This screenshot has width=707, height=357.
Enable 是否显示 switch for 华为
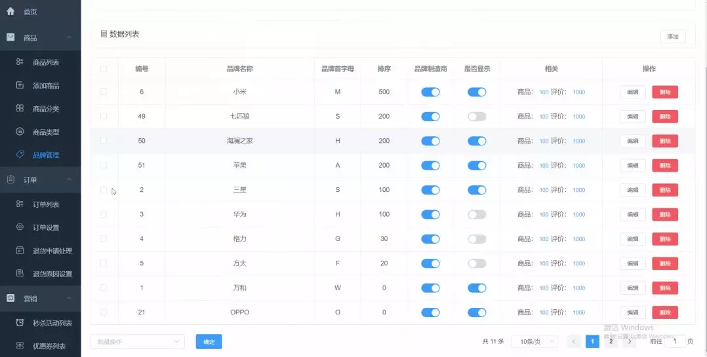coord(477,214)
